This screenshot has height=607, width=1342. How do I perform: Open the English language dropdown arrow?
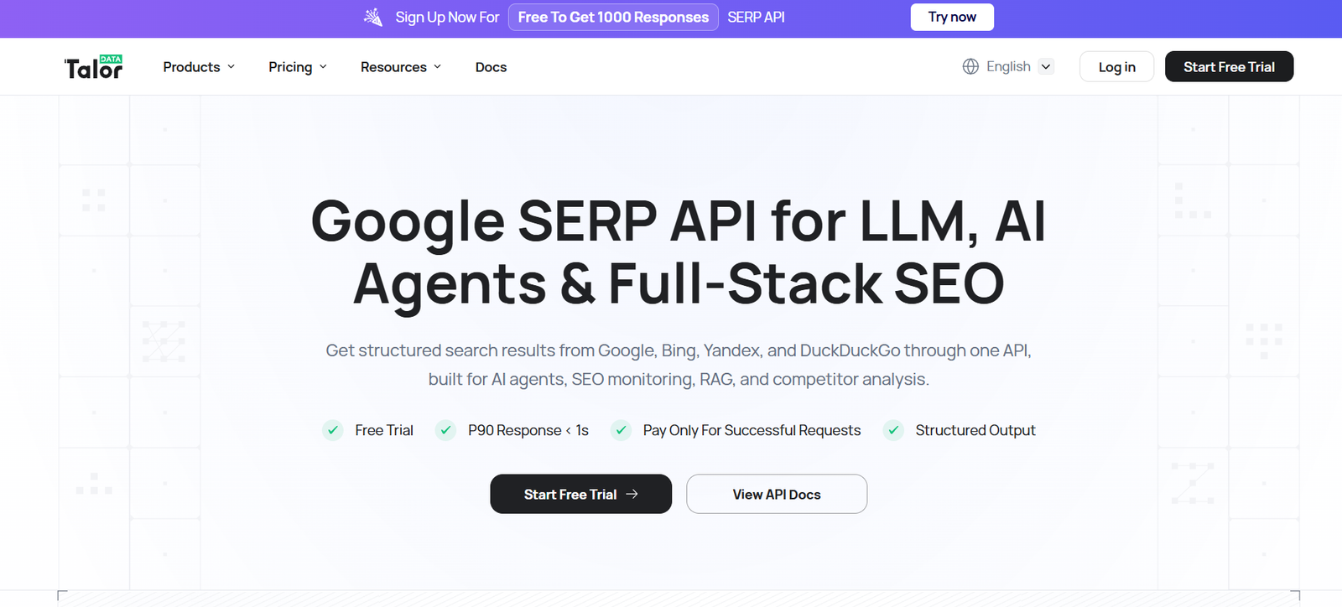(1046, 66)
